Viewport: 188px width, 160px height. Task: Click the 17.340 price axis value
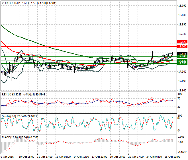click(182, 72)
